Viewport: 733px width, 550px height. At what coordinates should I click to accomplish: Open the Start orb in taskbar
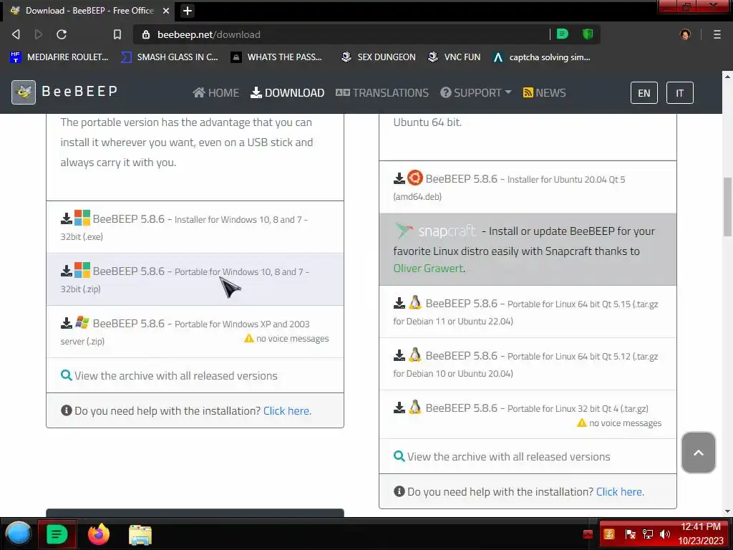[19, 534]
